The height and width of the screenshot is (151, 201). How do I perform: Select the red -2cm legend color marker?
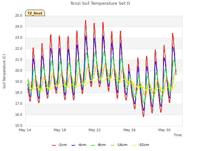tap(54, 145)
